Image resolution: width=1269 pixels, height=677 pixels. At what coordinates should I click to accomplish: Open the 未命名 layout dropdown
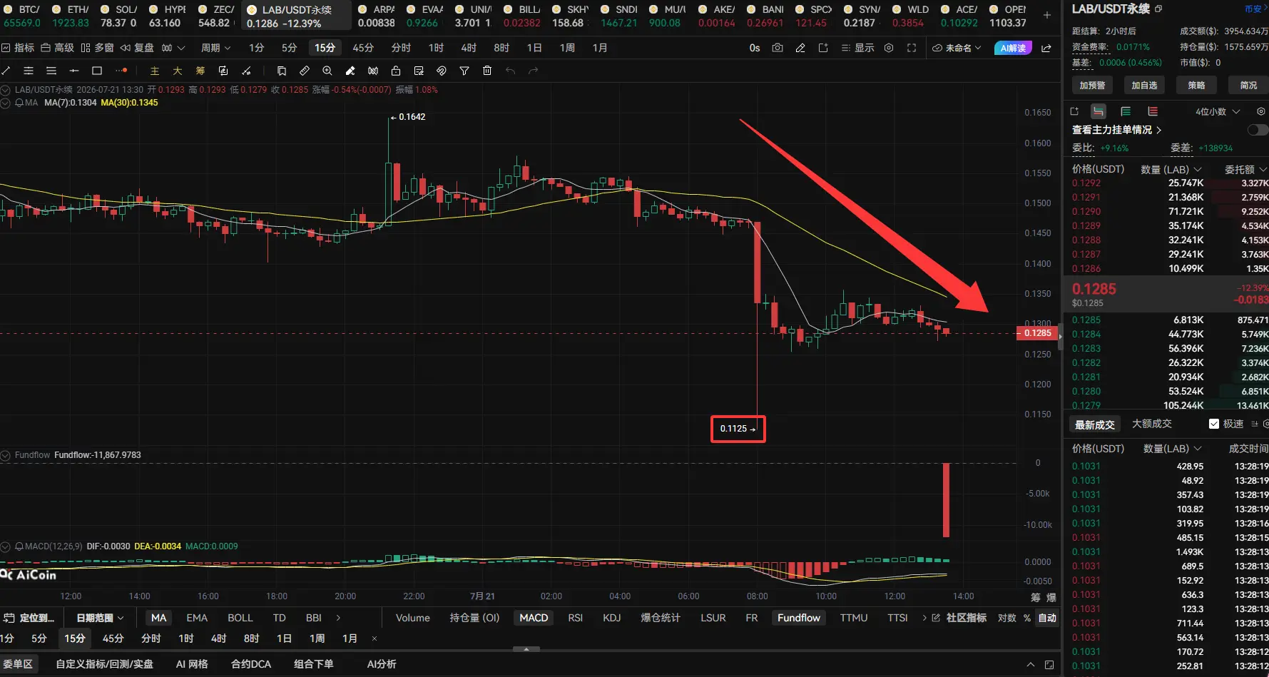click(957, 48)
